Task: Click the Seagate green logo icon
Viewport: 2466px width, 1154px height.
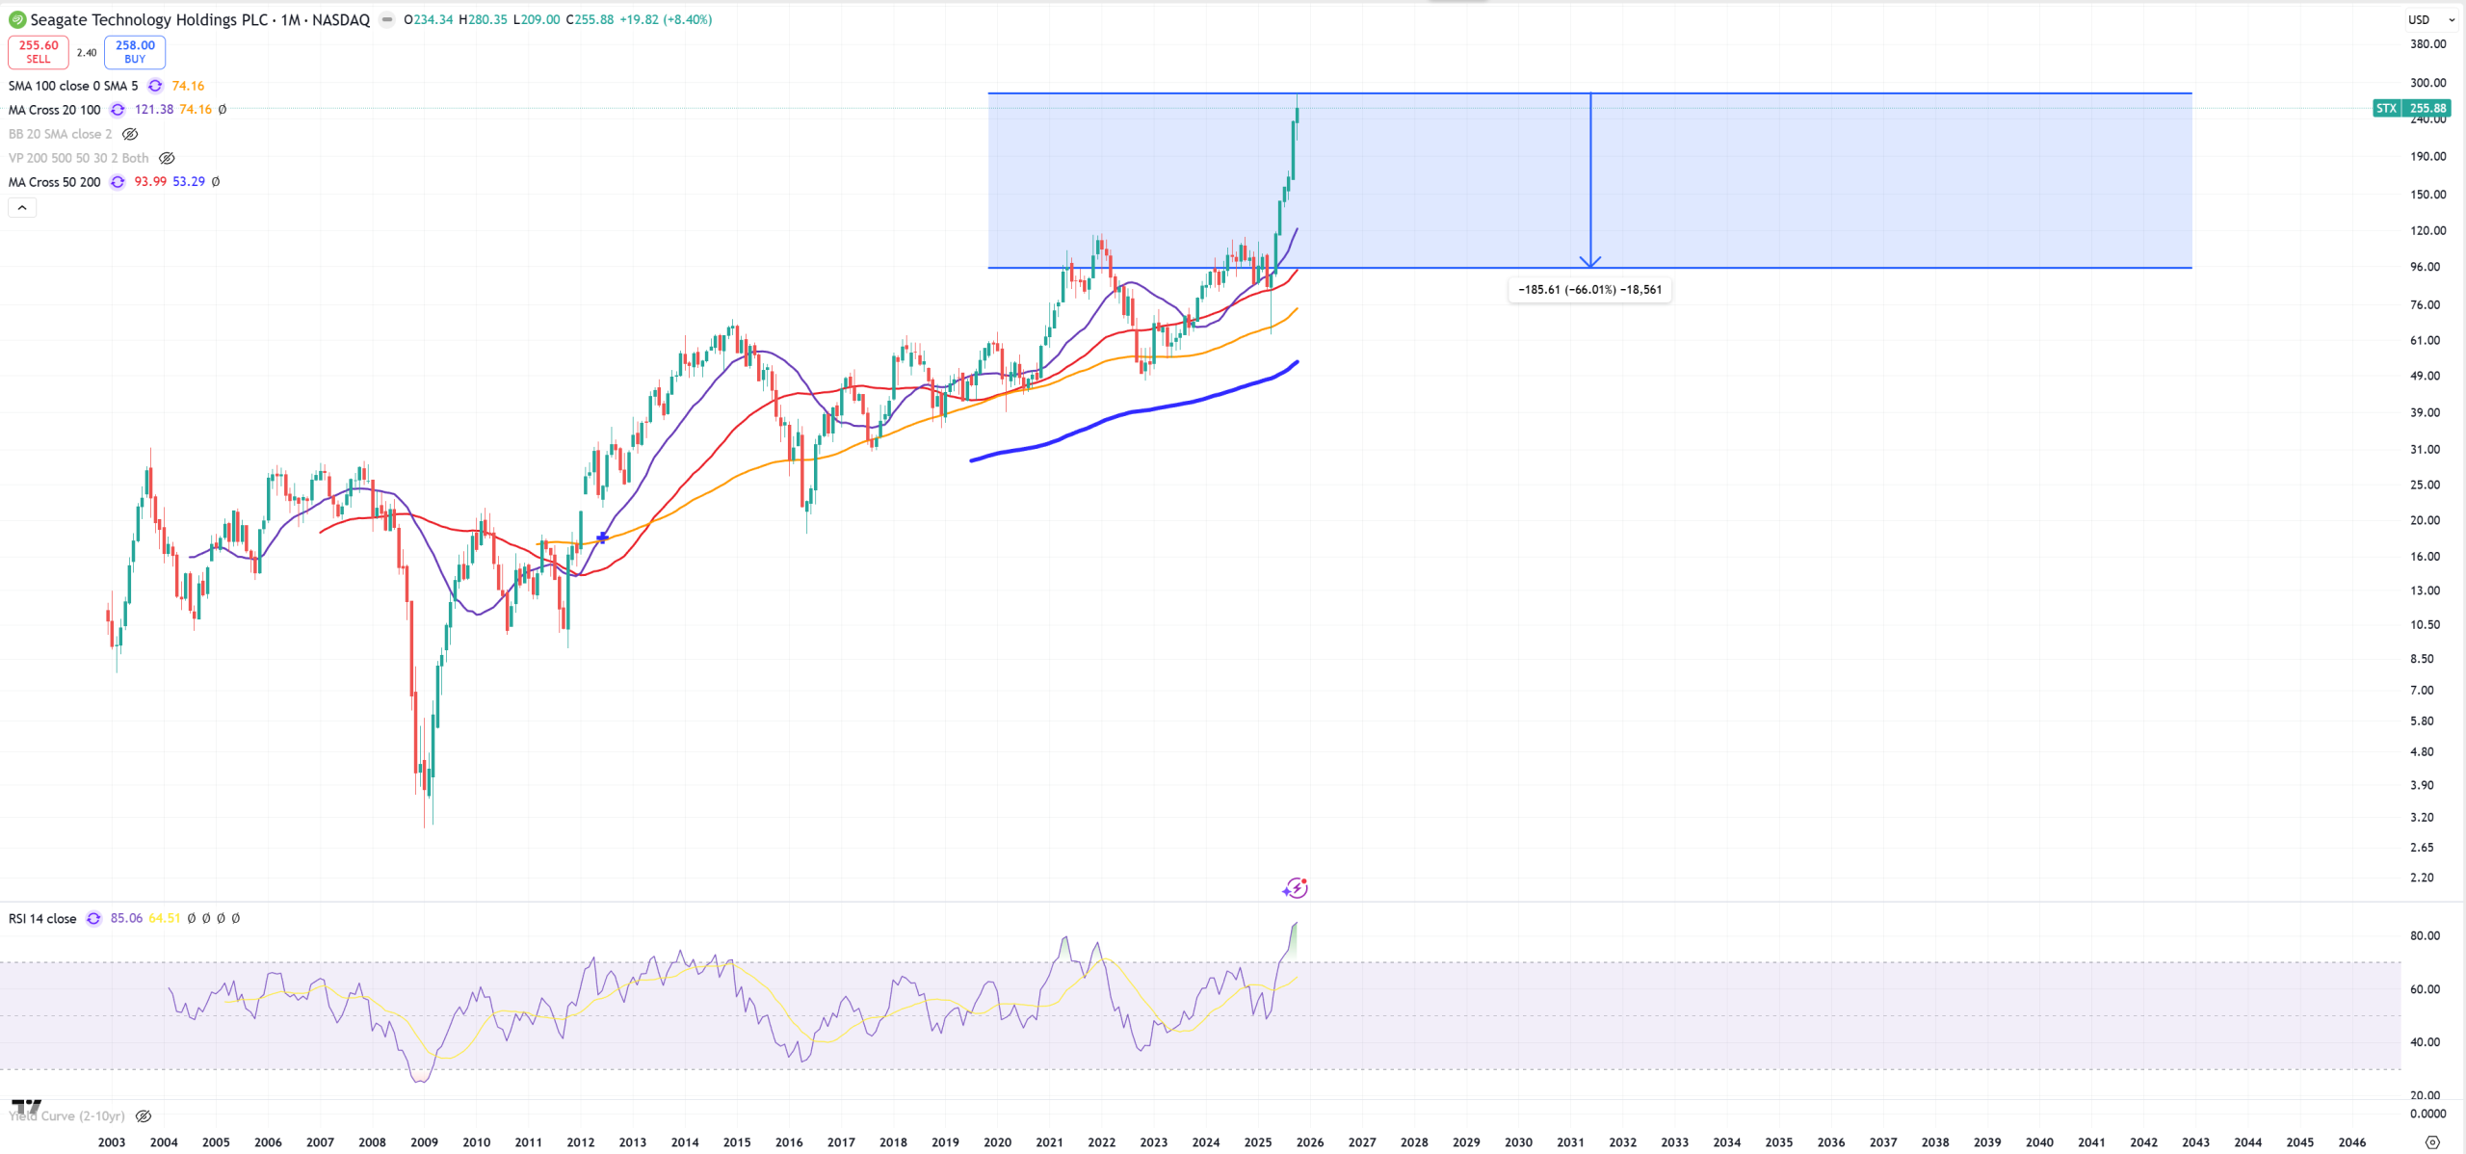Action: [17, 19]
